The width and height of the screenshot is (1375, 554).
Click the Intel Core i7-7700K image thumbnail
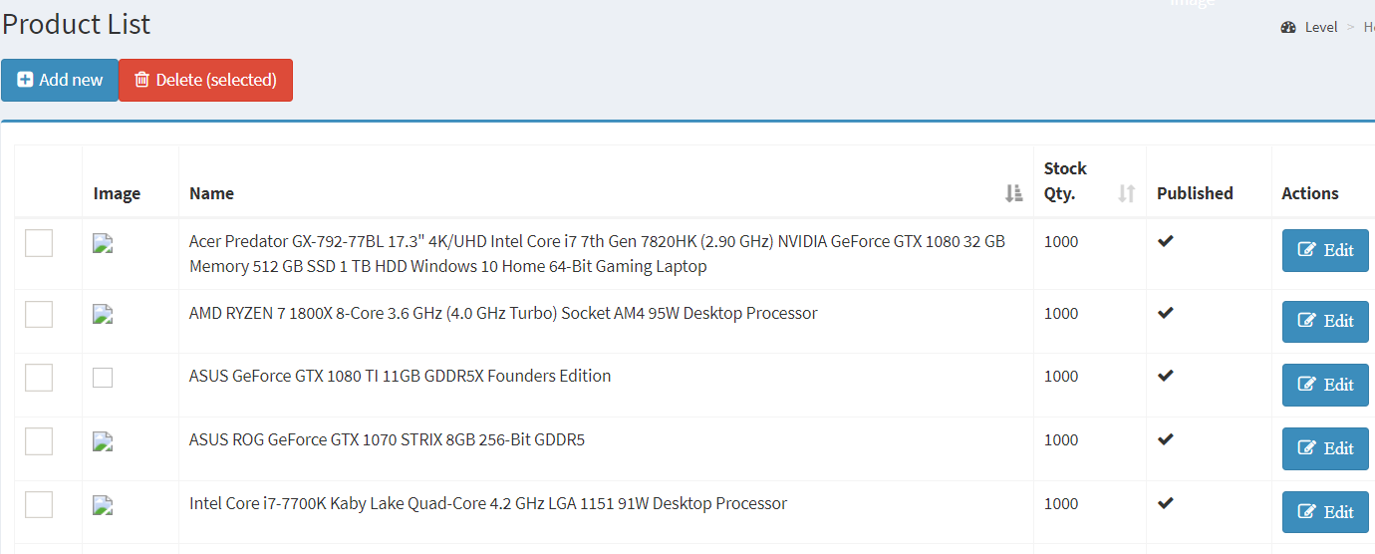[x=103, y=505]
